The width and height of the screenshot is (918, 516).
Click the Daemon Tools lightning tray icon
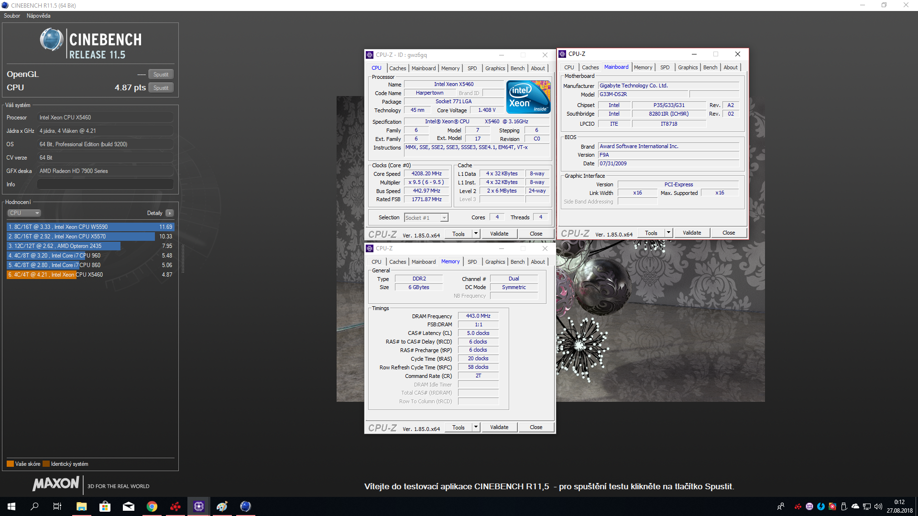tap(821, 506)
